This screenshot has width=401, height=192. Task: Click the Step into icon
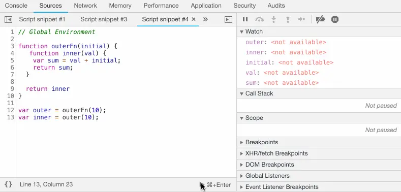[x=274, y=19]
